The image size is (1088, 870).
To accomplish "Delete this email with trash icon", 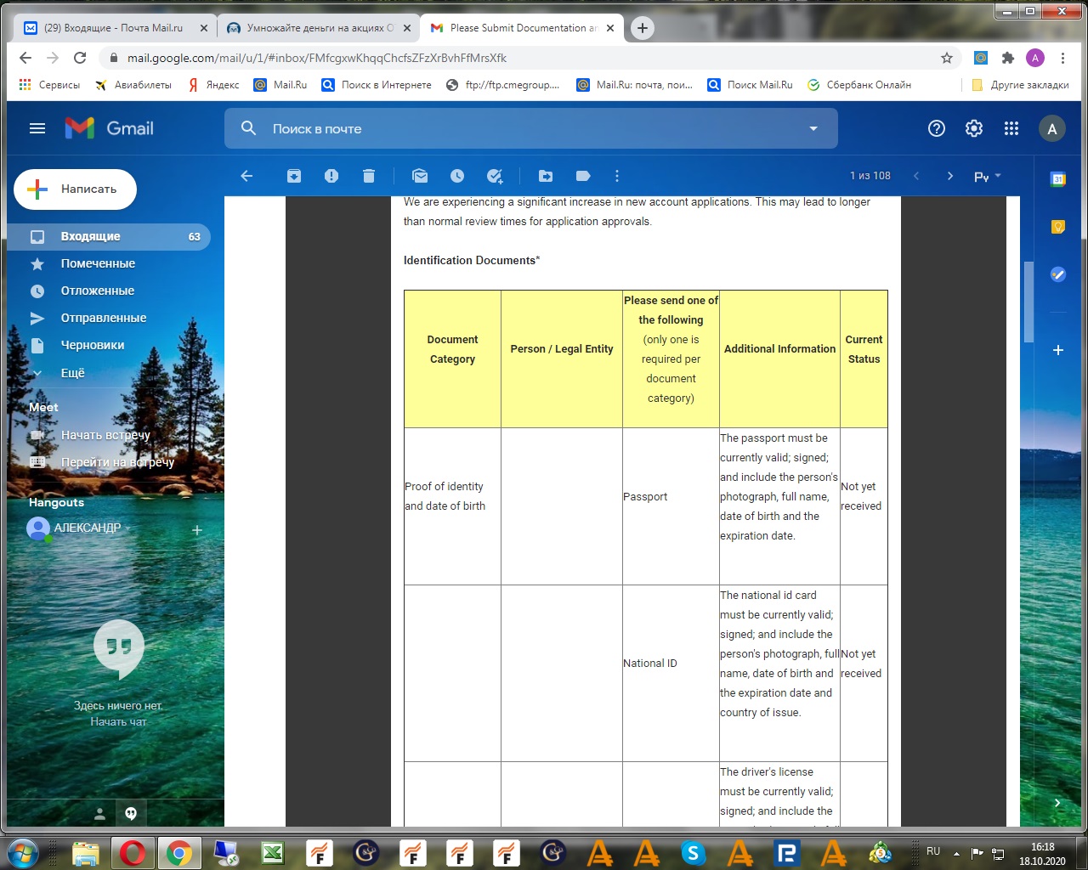I will coord(369,176).
